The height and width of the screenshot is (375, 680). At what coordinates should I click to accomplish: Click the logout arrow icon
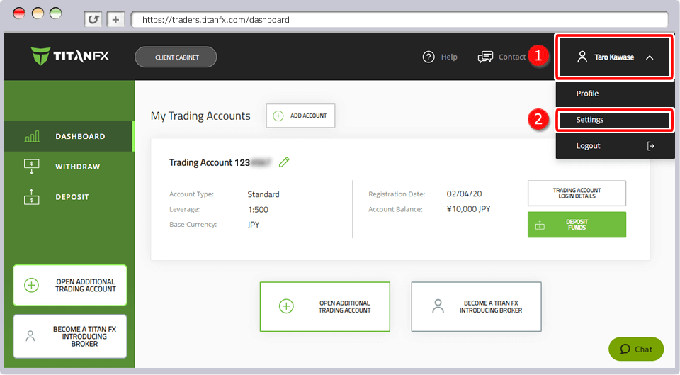pos(651,146)
